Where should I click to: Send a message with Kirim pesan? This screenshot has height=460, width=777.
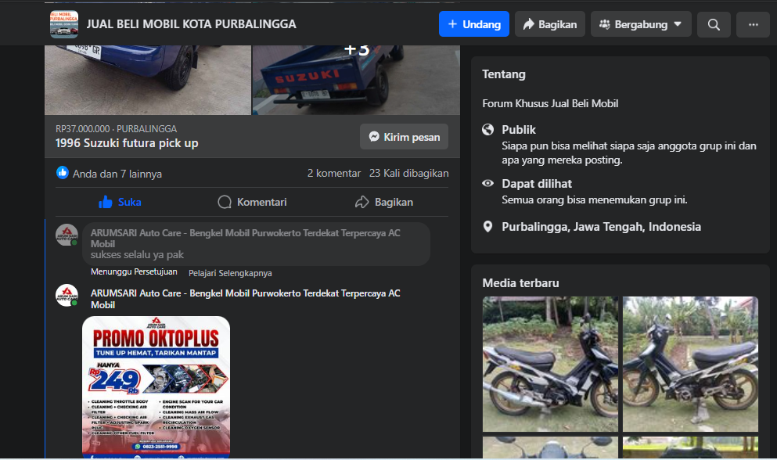click(x=404, y=137)
